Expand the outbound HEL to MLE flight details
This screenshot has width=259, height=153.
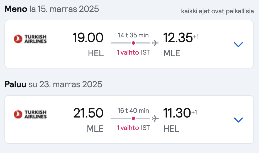click(238, 44)
